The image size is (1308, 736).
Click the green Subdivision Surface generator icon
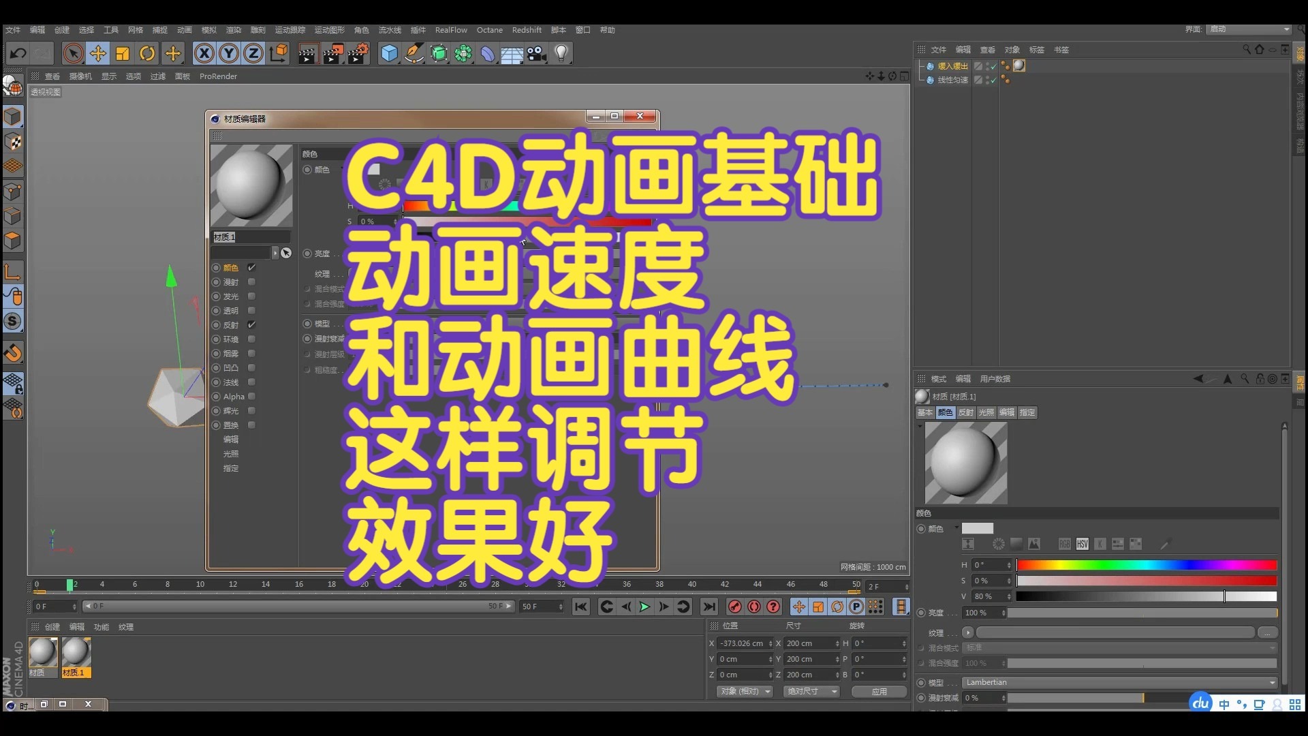tap(439, 53)
